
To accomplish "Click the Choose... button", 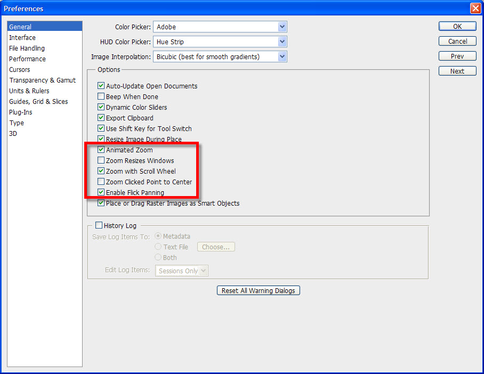I will (x=216, y=247).
